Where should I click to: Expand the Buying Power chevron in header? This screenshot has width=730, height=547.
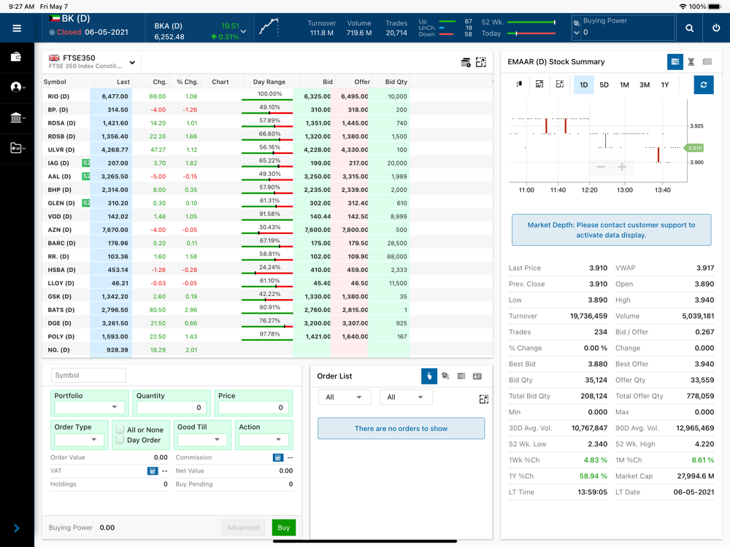point(577,33)
